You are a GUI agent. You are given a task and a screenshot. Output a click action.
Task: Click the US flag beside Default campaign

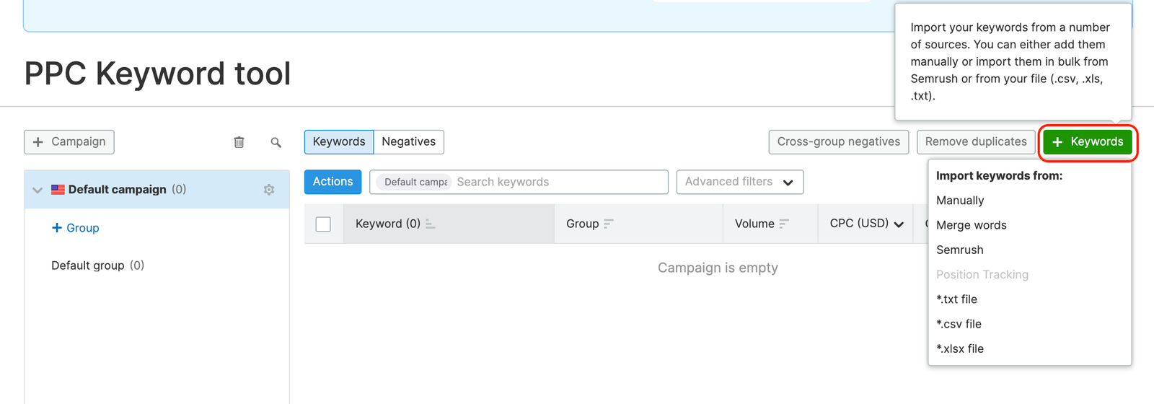(x=58, y=190)
